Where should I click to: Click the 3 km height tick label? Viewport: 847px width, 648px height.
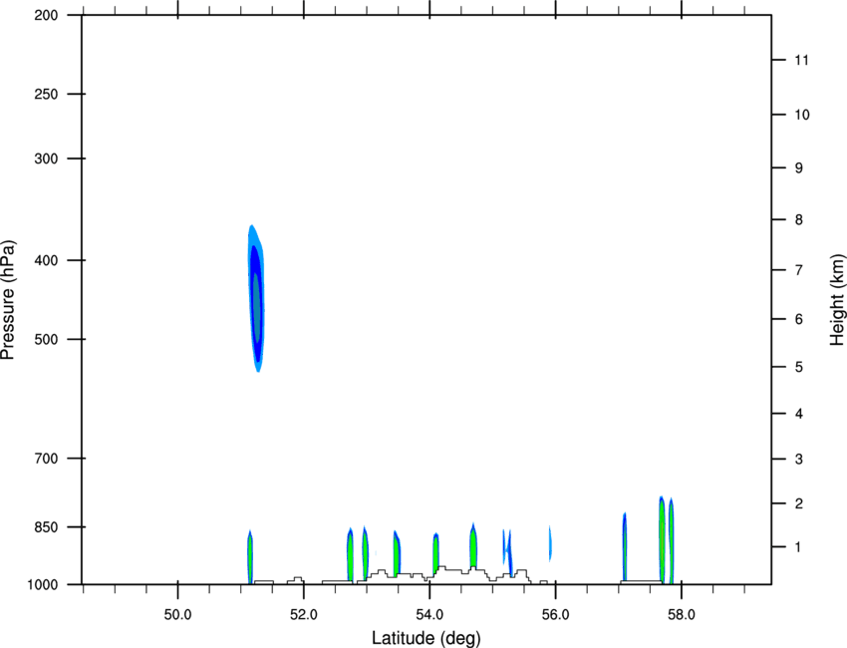pos(799,460)
